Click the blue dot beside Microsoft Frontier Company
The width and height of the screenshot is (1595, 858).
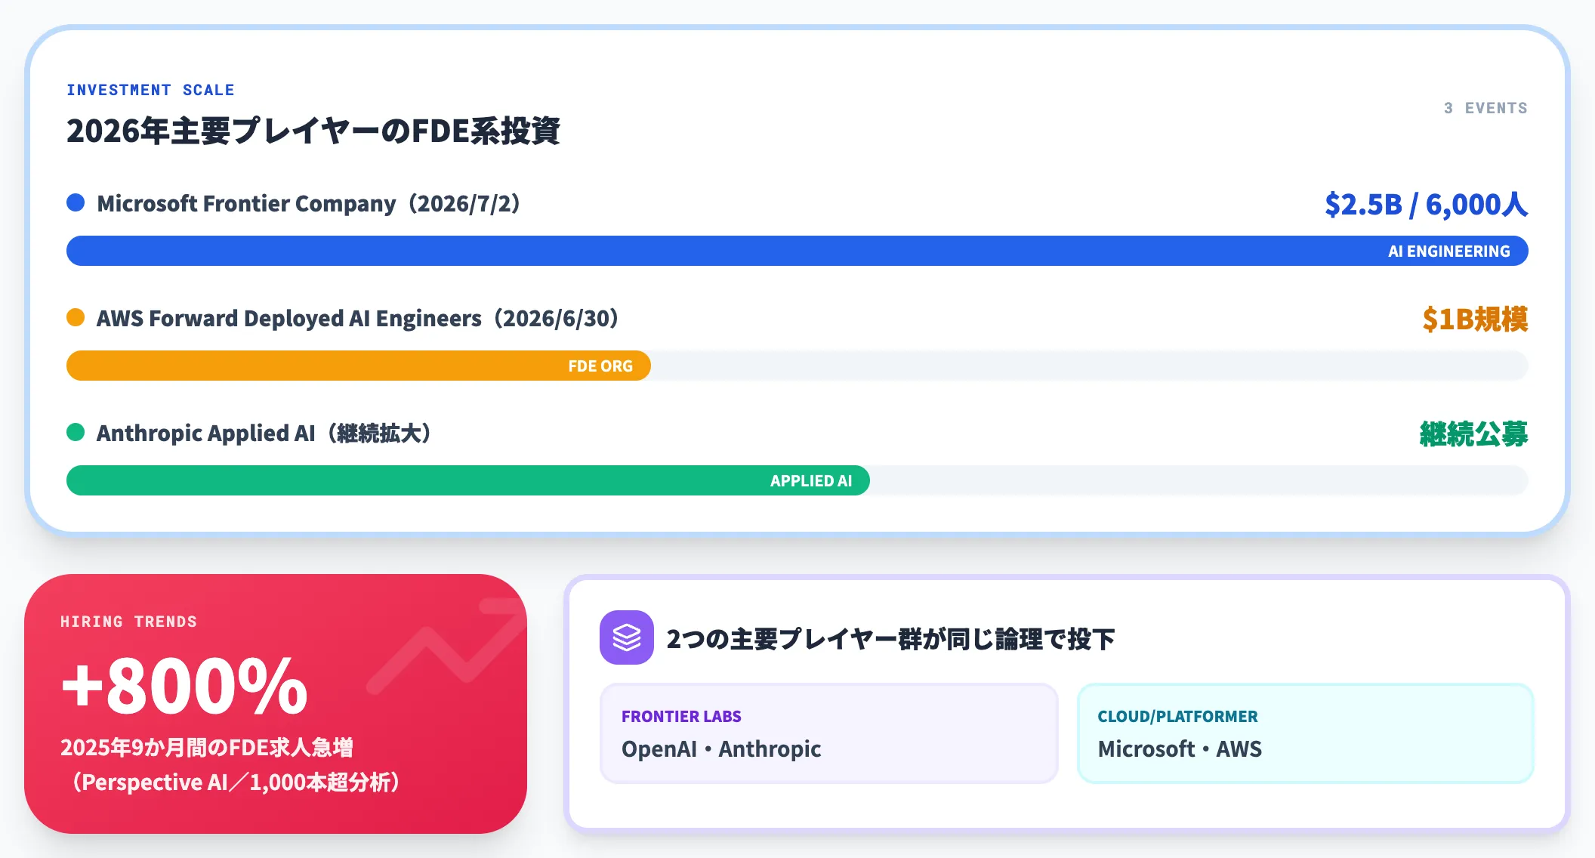click(x=76, y=202)
